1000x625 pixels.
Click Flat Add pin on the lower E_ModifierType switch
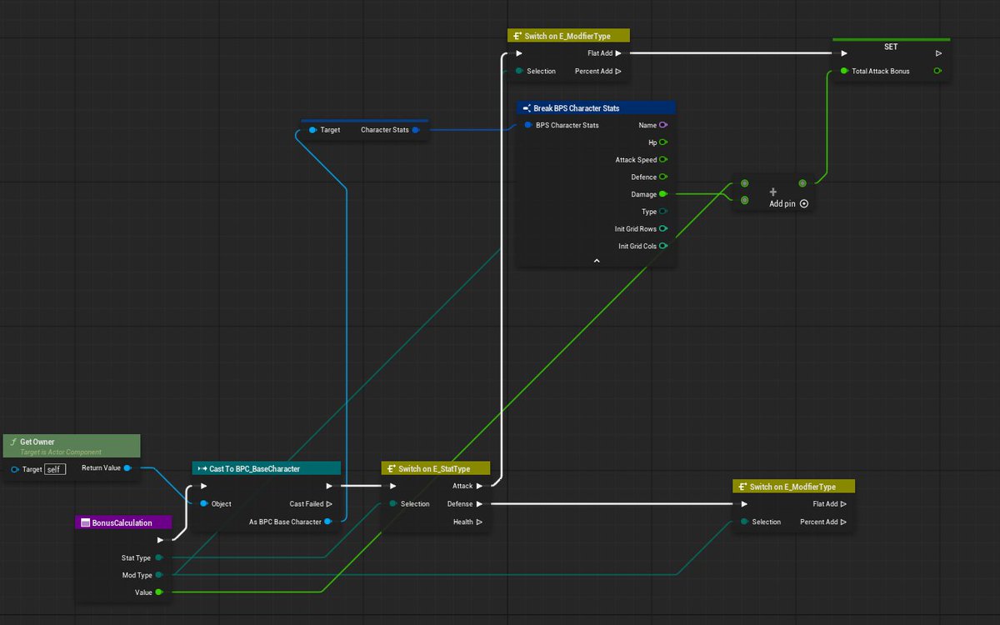coord(843,503)
